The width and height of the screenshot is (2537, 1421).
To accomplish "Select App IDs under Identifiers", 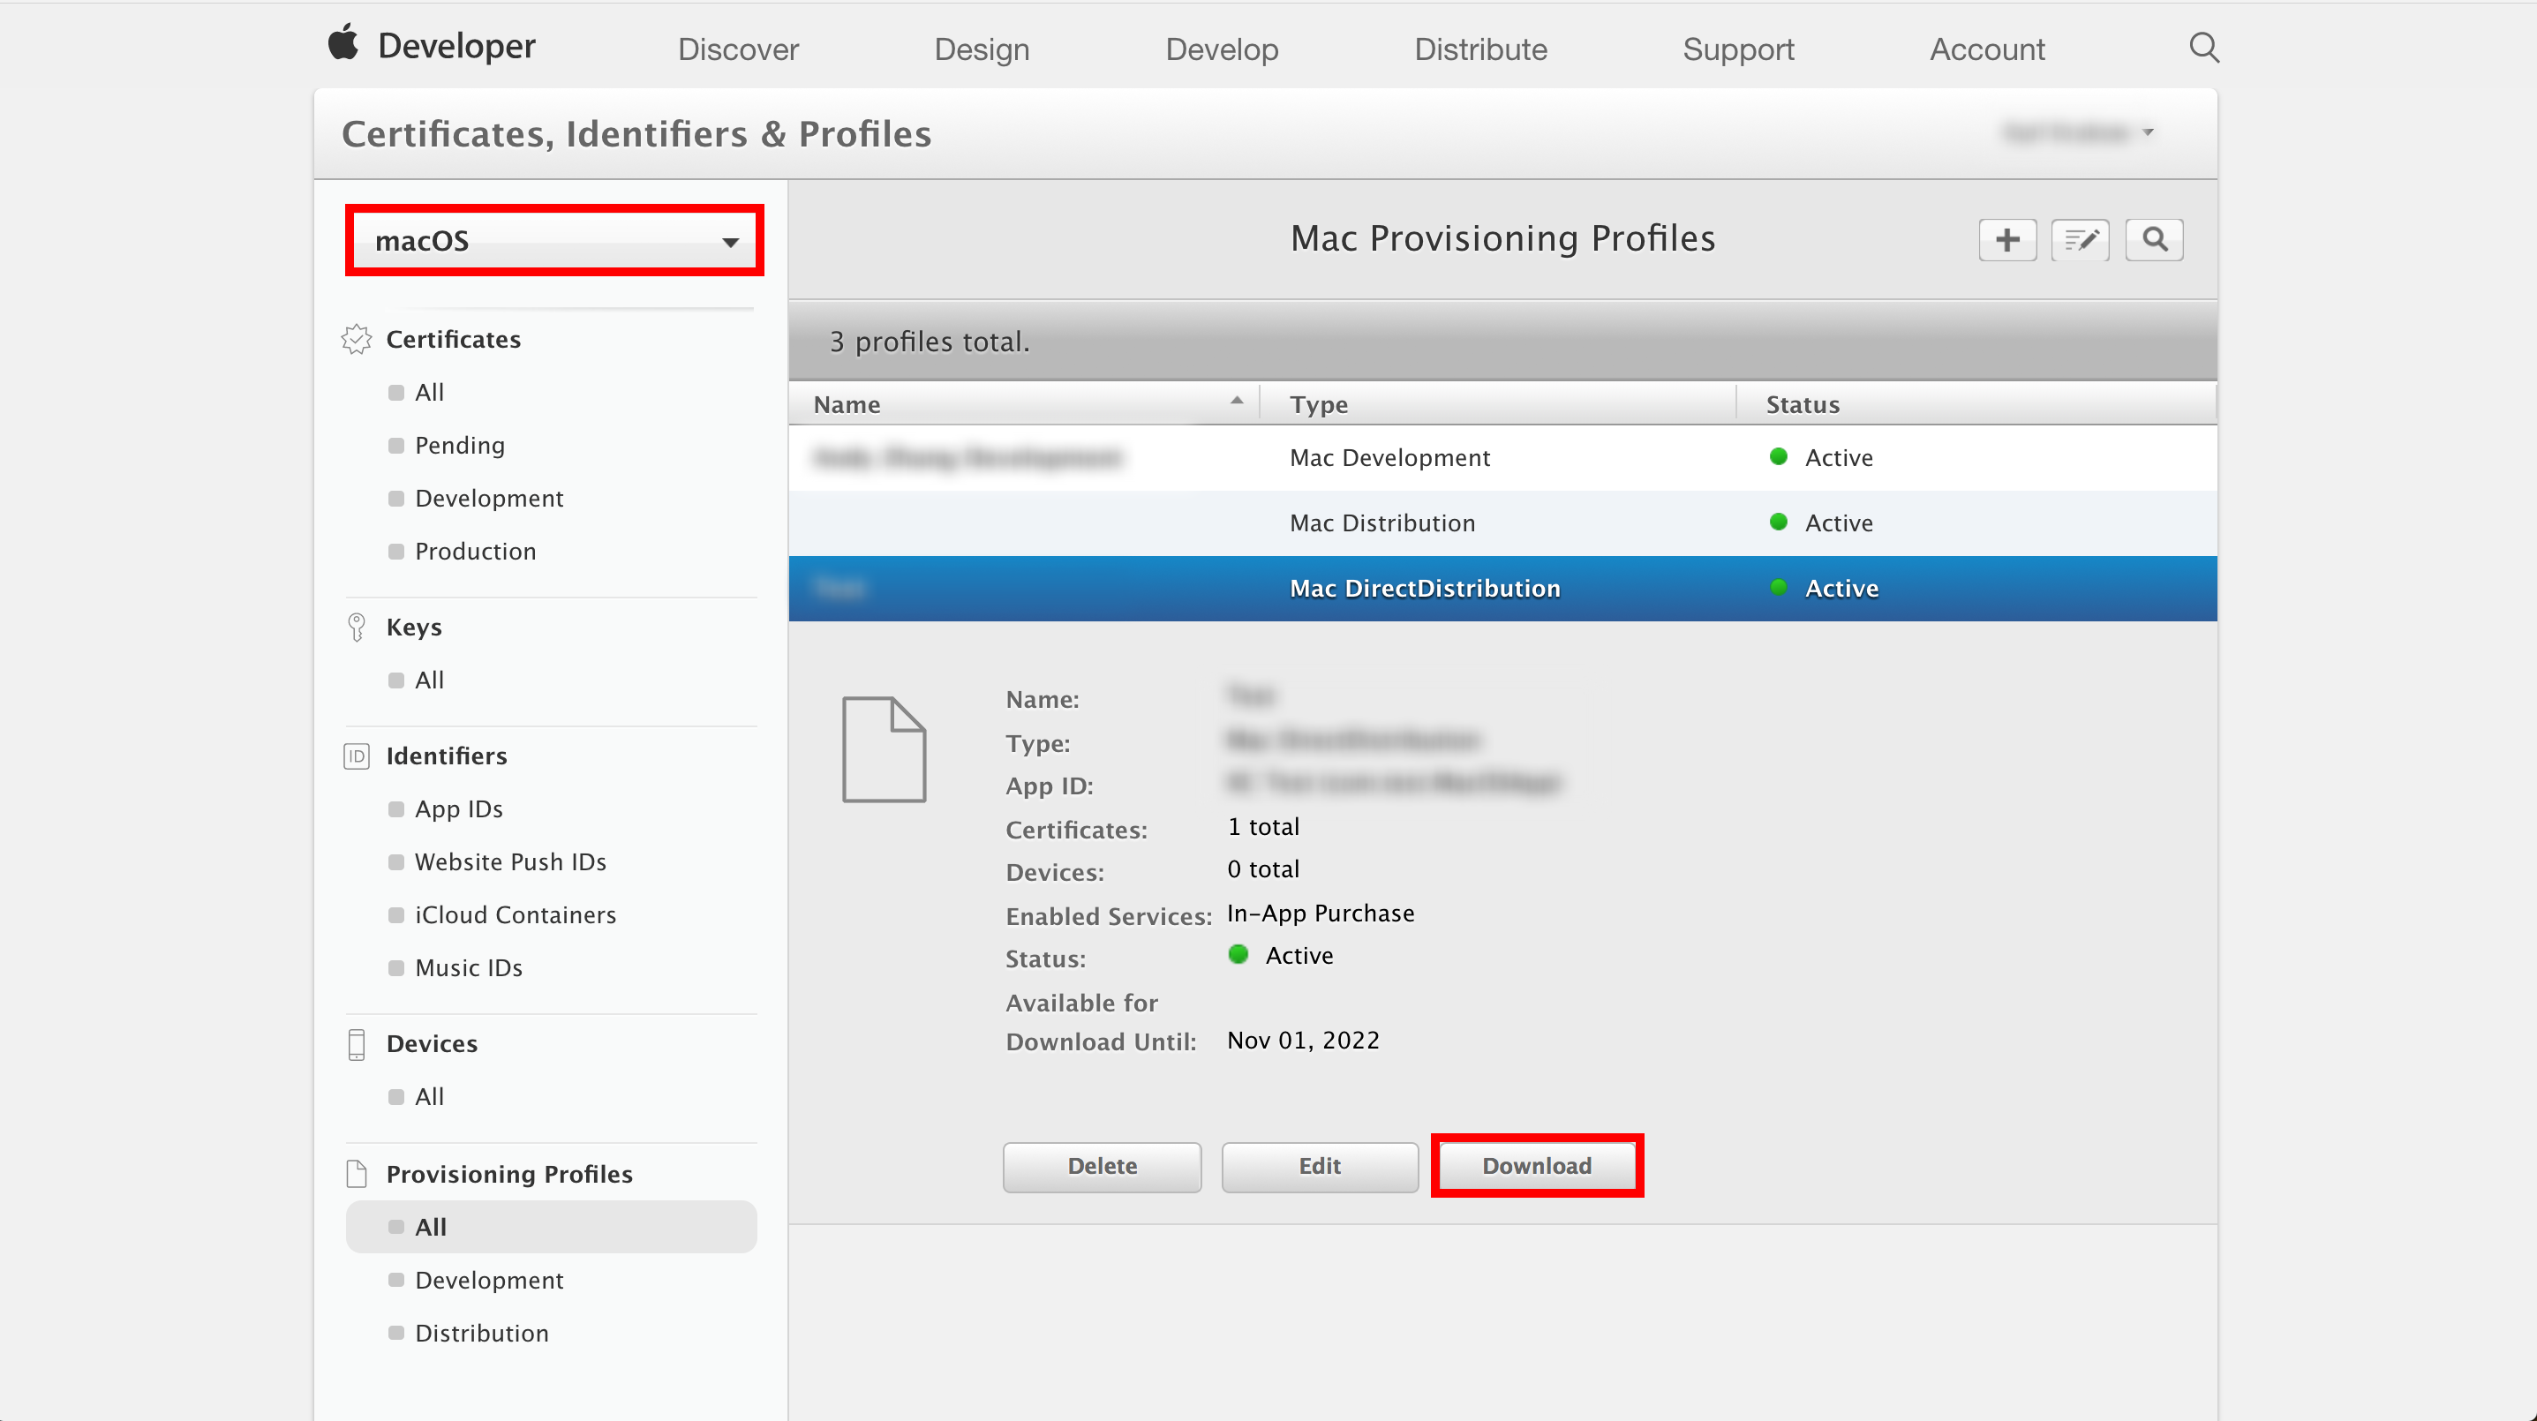I will coord(456,808).
